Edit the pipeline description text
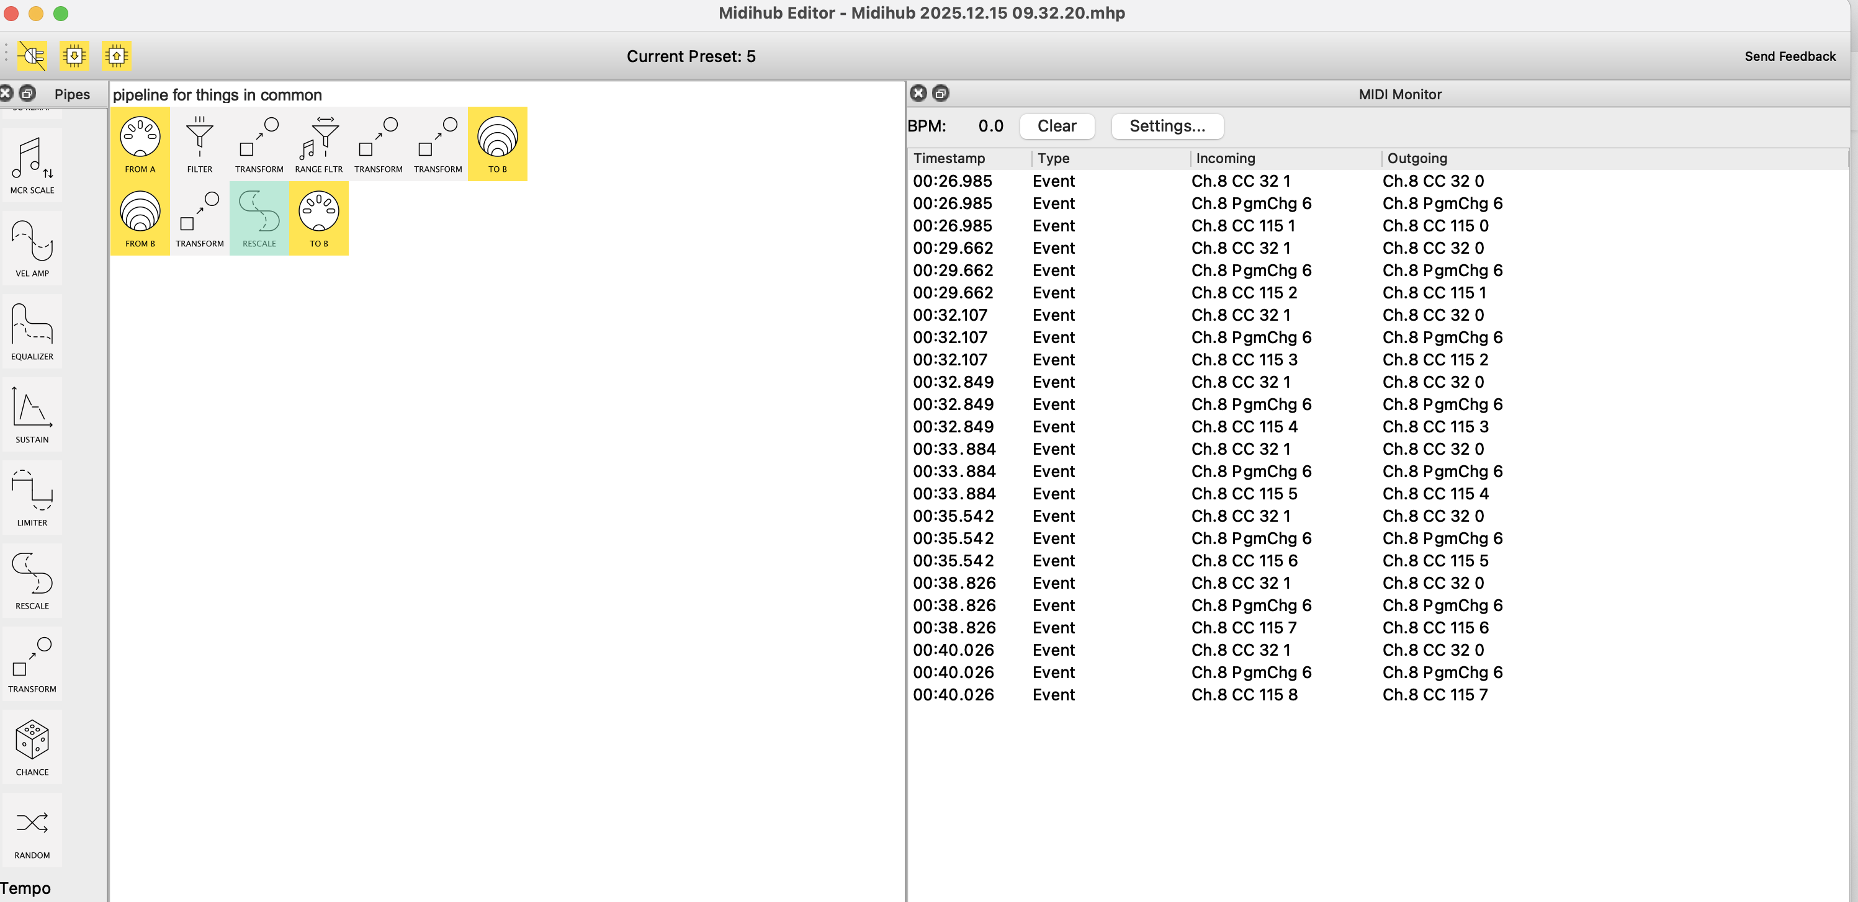Screen dimensions: 1858x902 [217, 94]
